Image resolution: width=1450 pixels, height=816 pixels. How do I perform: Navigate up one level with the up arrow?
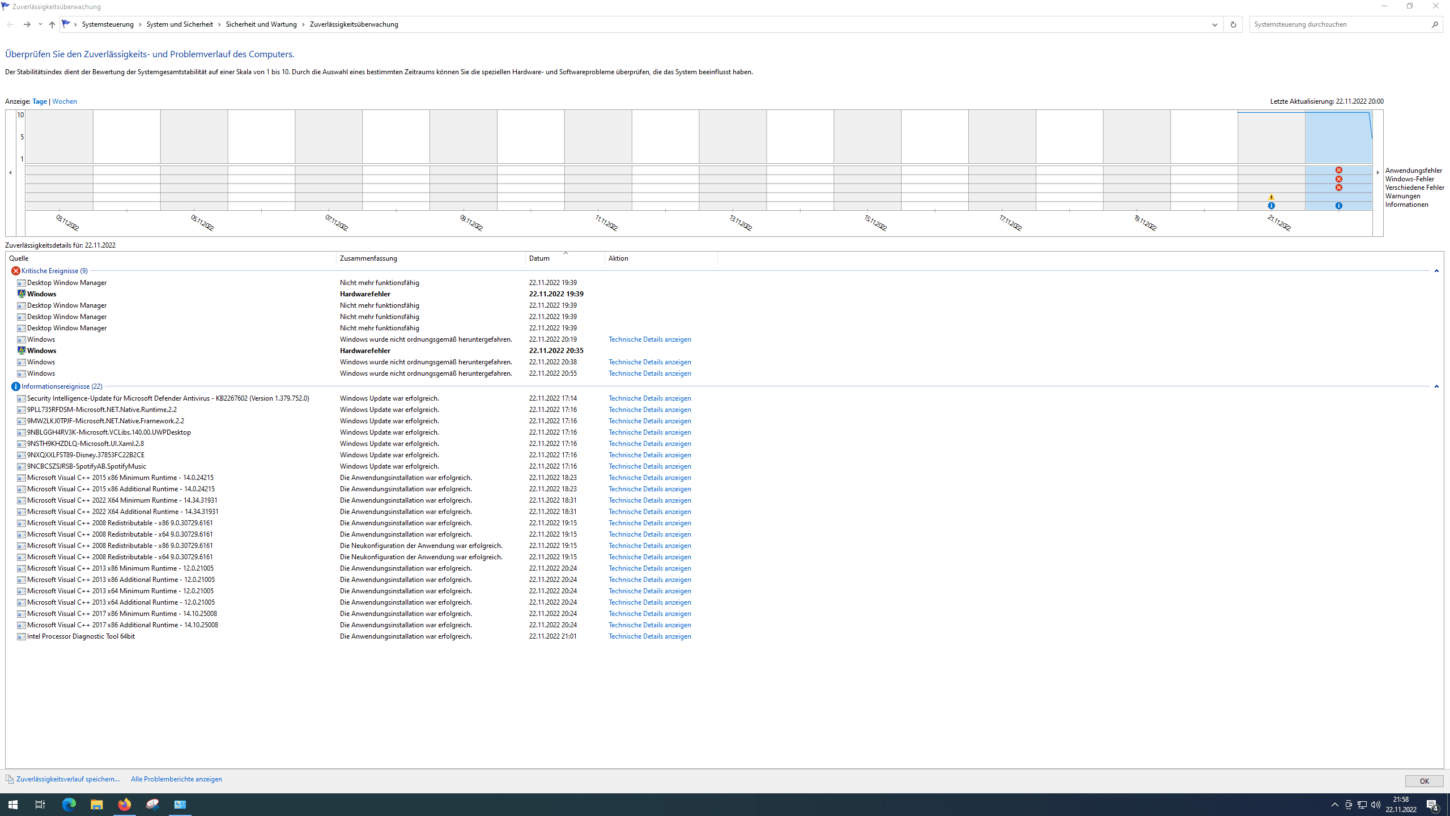52,24
